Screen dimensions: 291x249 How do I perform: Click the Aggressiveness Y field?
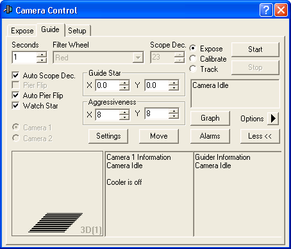click(156, 114)
